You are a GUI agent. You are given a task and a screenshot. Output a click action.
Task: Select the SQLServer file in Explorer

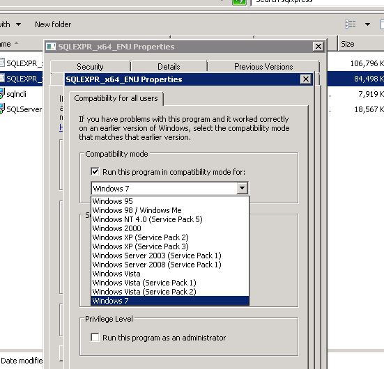(24, 109)
